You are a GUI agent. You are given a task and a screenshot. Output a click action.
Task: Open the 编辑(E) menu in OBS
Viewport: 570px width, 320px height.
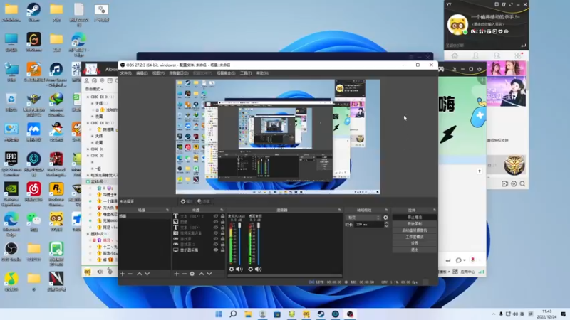(142, 73)
